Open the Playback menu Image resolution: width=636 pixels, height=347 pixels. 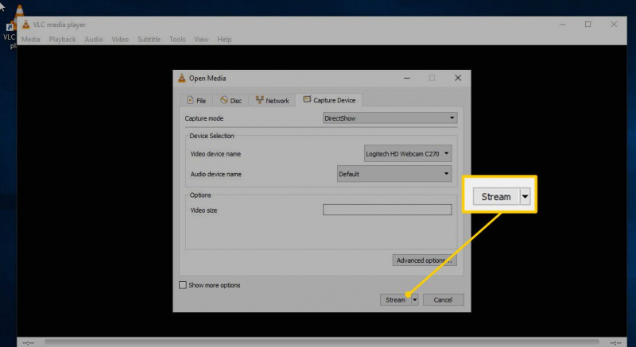click(x=63, y=39)
